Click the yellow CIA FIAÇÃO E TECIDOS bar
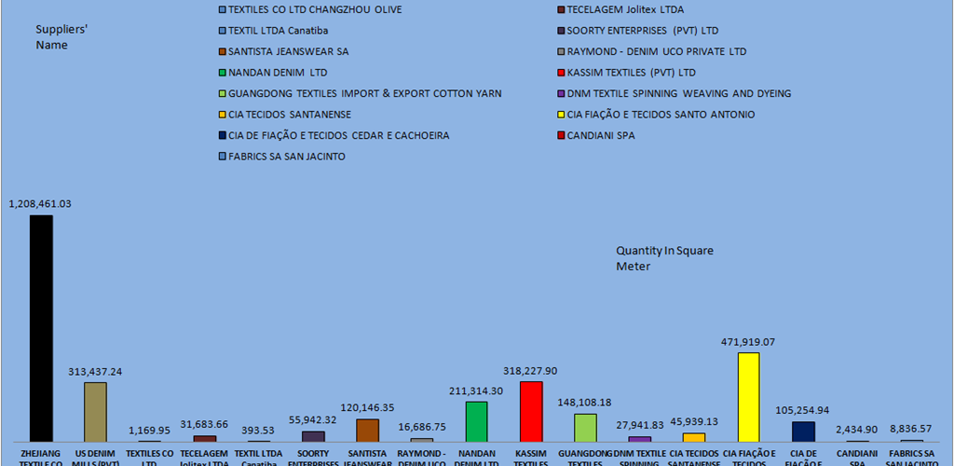Viewport: 954px width, 466px height. (x=748, y=397)
